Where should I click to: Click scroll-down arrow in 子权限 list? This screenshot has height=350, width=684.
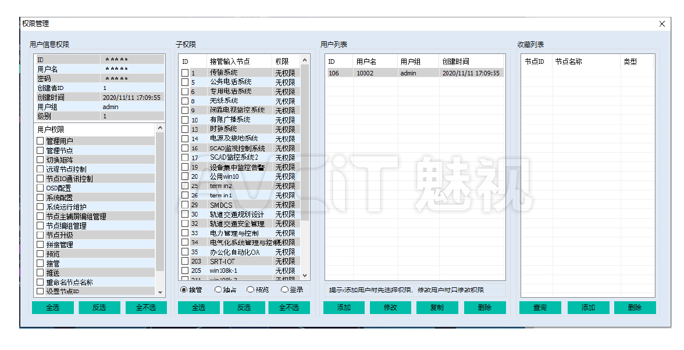point(305,276)
